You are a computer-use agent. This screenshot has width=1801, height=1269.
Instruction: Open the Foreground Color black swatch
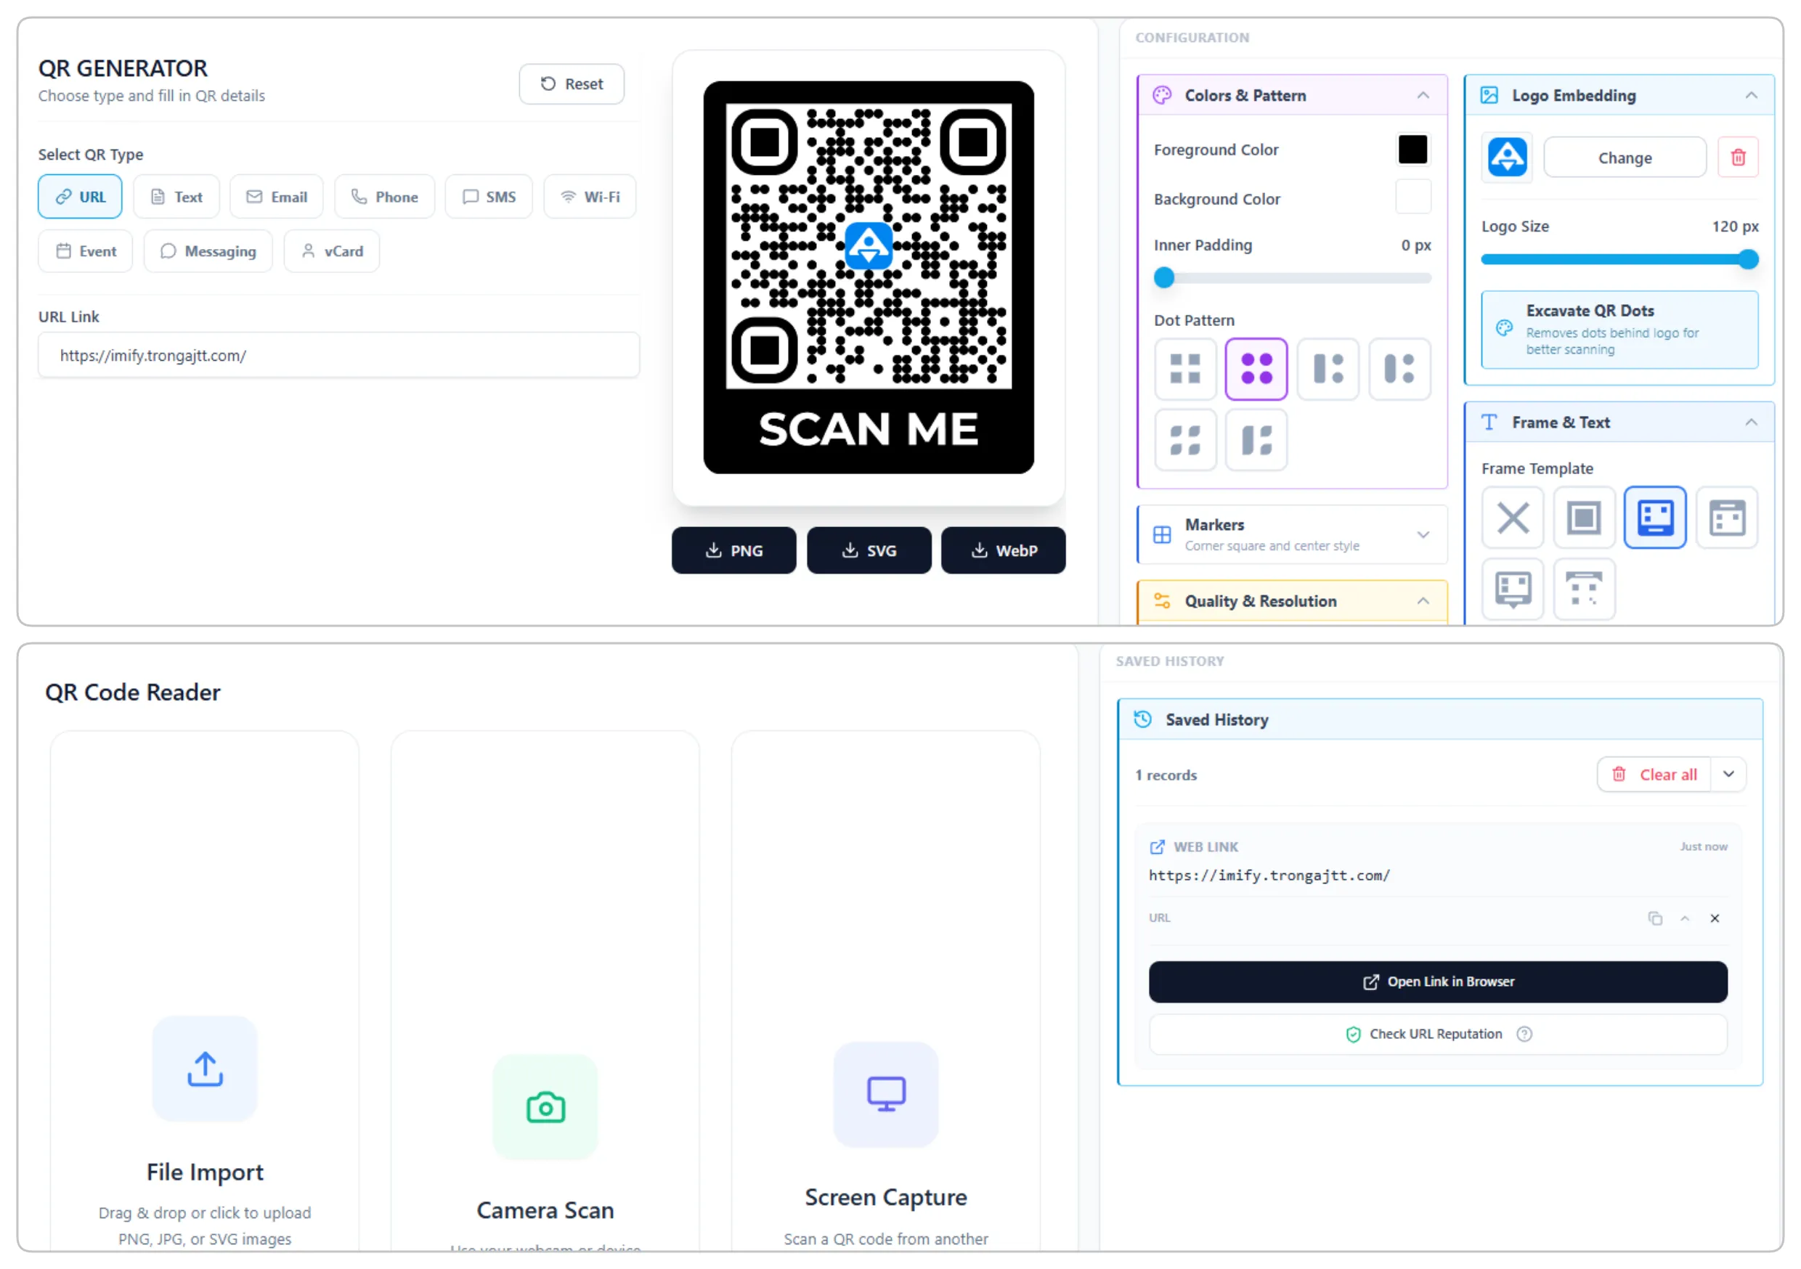[1412, 149]
